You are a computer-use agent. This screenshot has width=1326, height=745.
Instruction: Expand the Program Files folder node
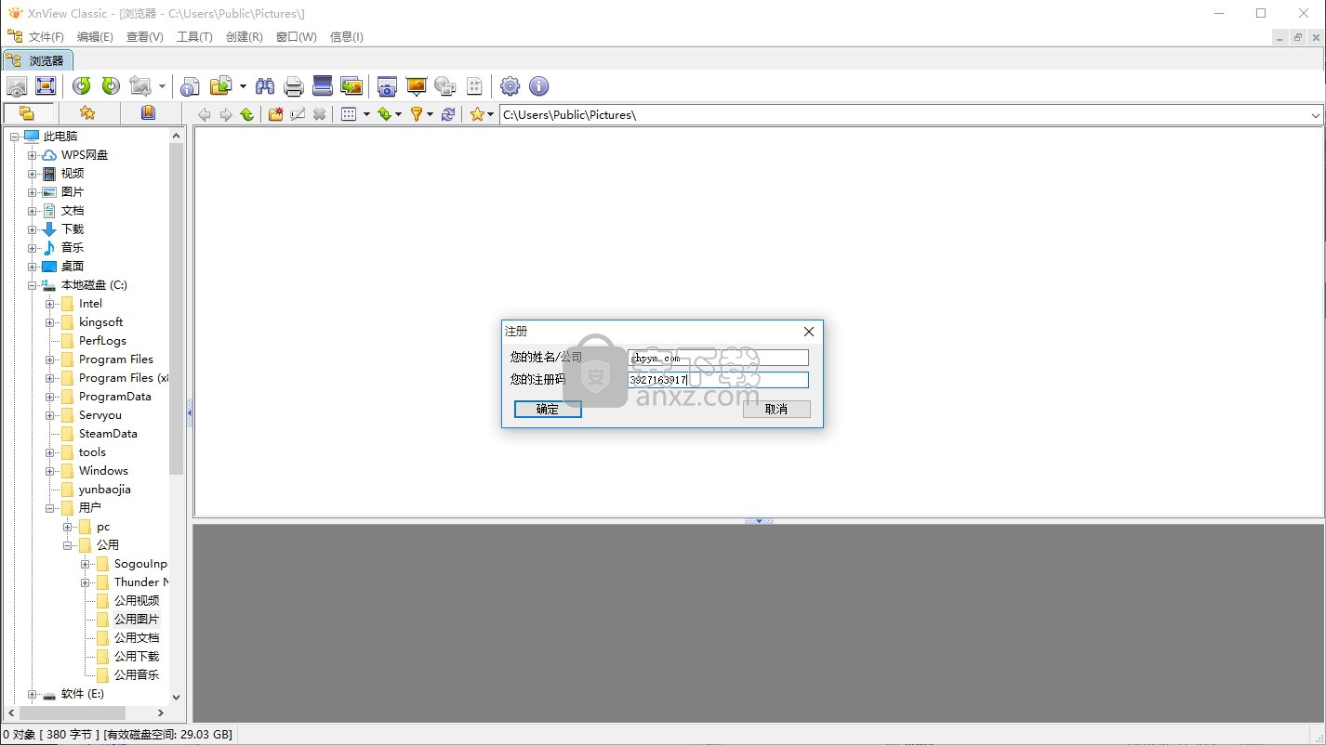(49, 359)
